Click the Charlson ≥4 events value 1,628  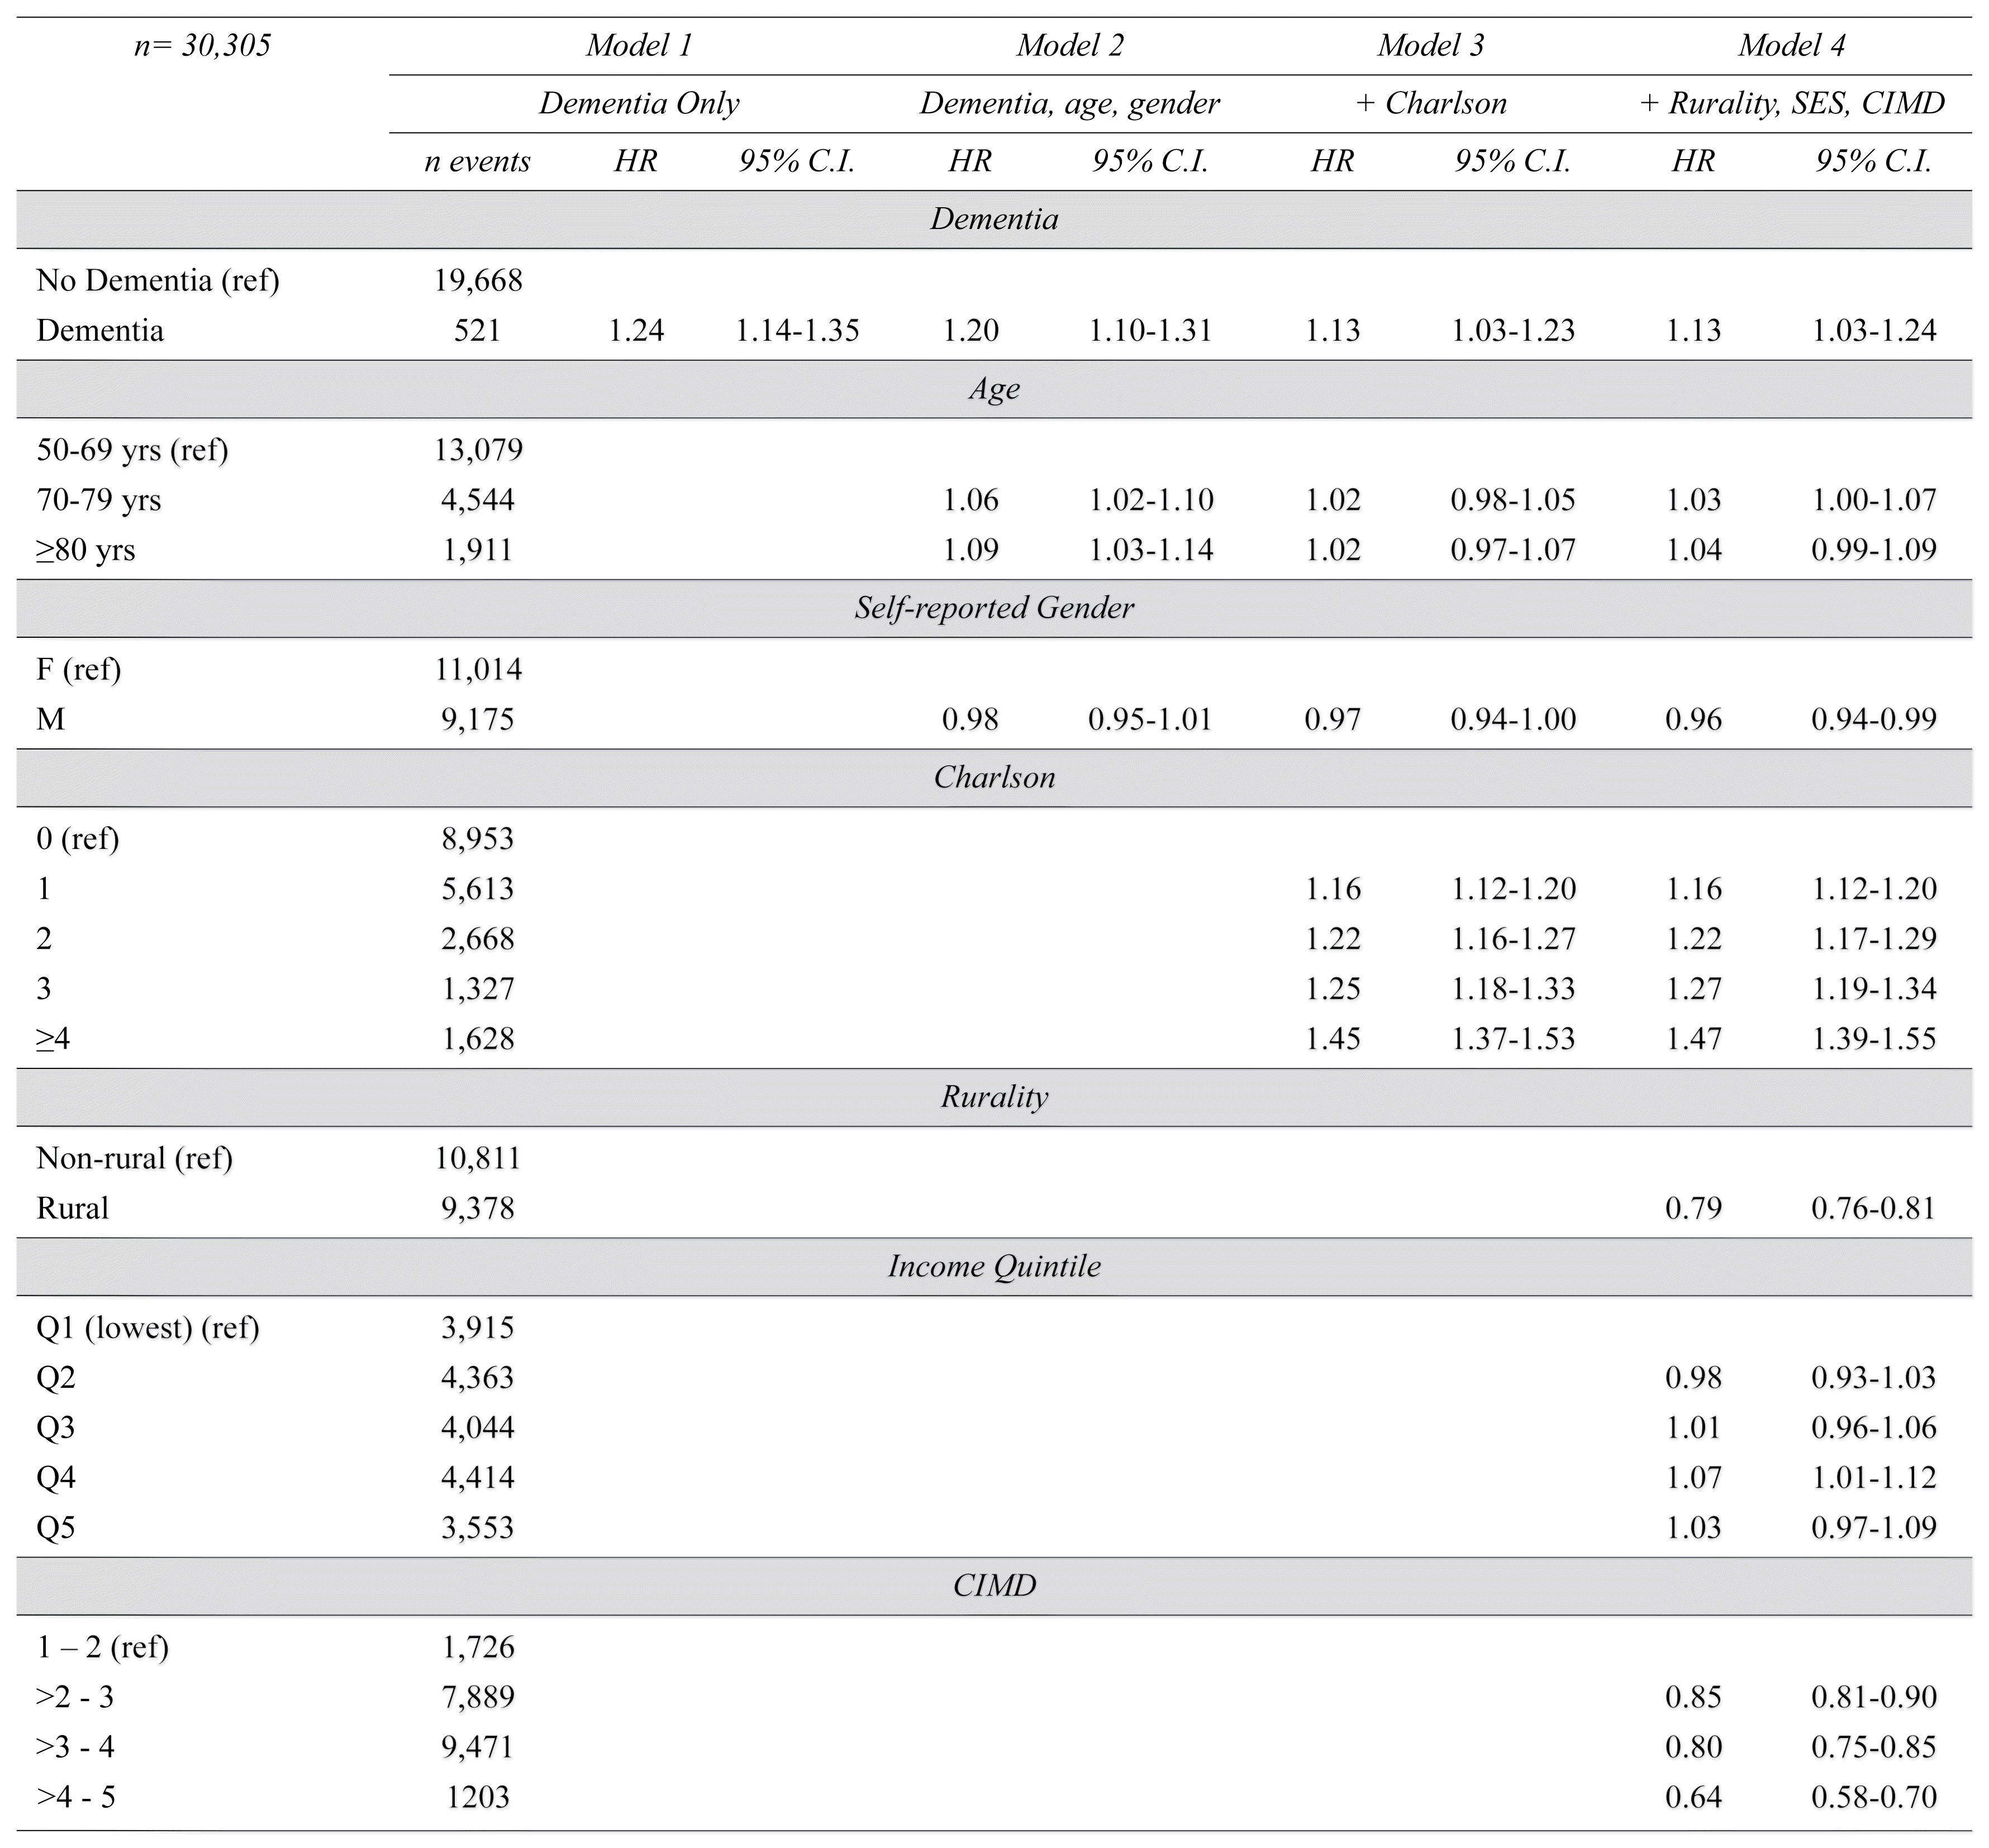(477, 1038)
